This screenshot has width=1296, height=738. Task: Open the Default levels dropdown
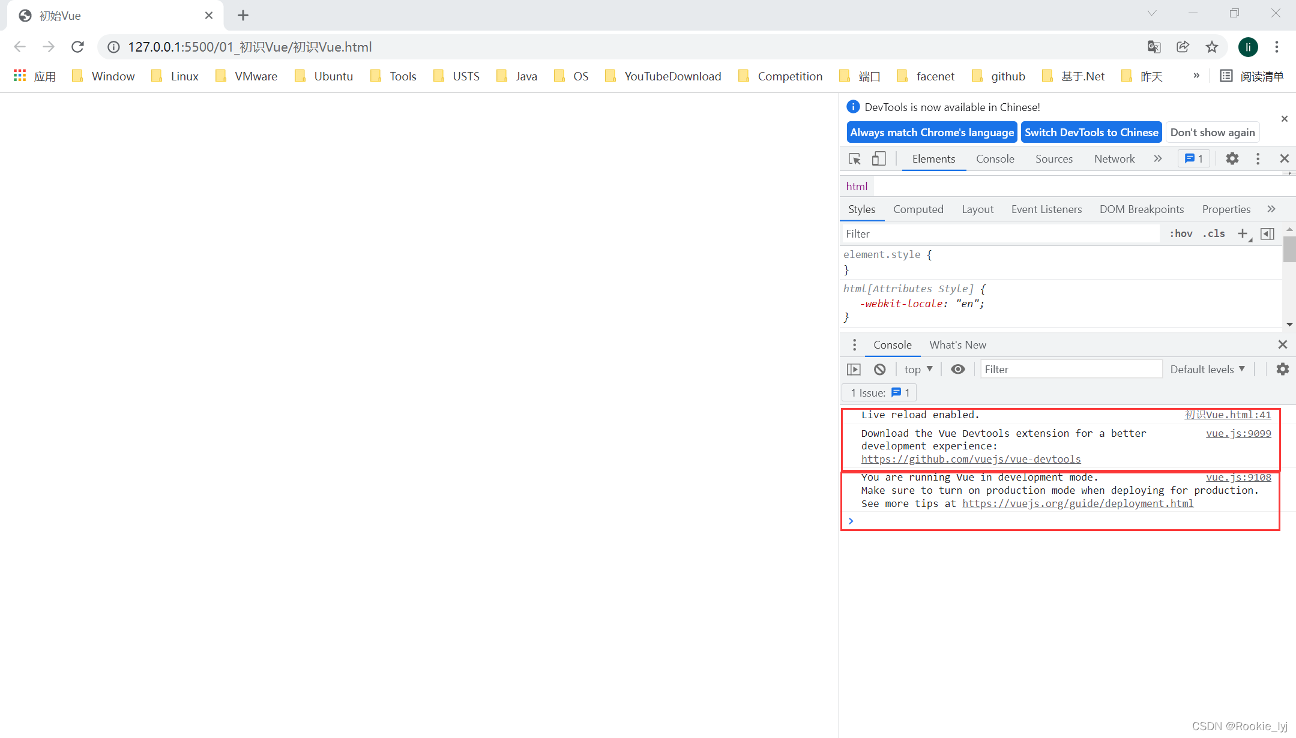[x=1207, y=369]
